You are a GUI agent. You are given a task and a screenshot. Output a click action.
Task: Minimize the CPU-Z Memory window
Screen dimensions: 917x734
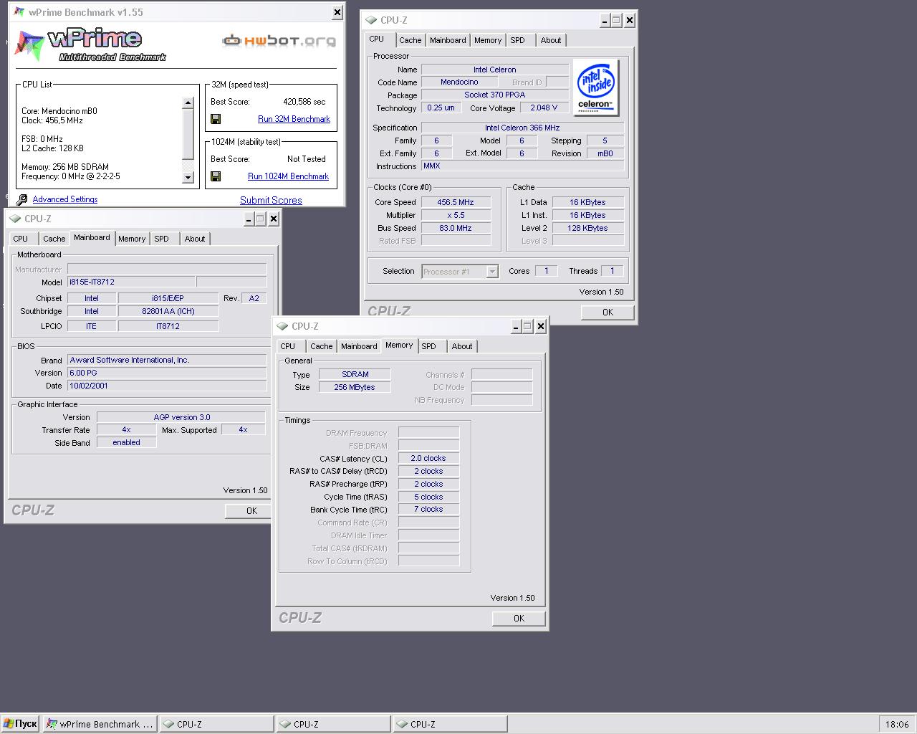click(516, 326)
